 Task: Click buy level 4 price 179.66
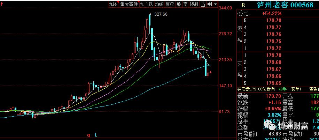pos(274,76)
